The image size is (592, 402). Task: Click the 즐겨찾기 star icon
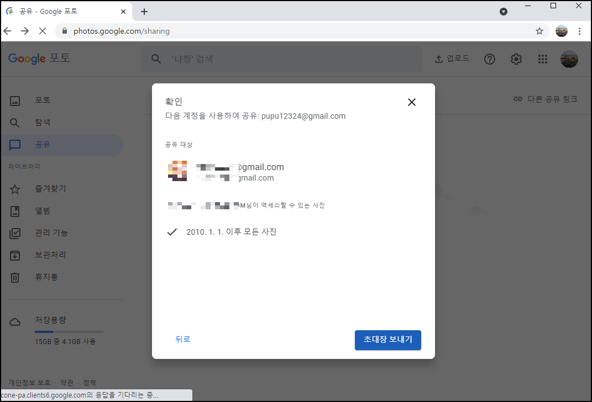[x=15, y=189]
